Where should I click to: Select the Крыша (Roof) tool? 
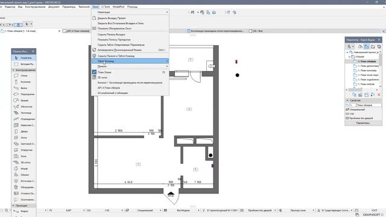tap(24, 101)
